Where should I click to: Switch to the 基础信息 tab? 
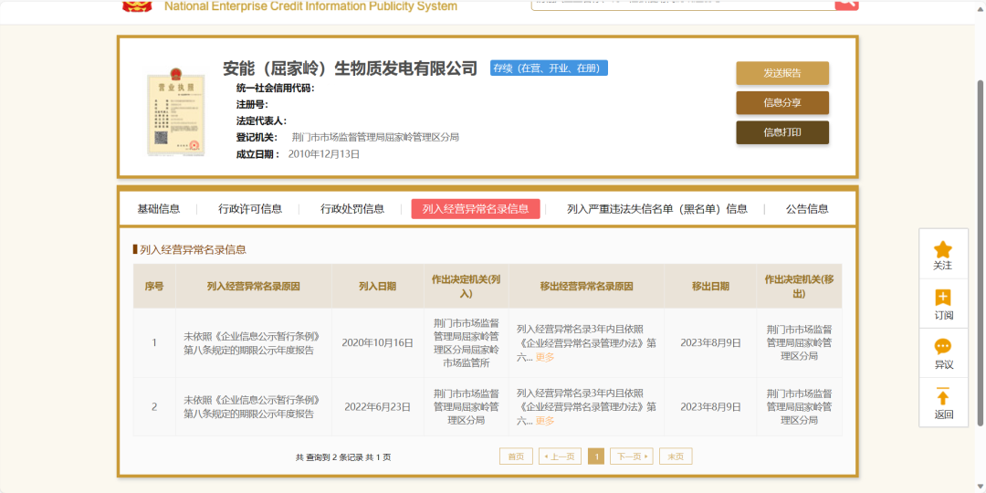coord(159,209)
